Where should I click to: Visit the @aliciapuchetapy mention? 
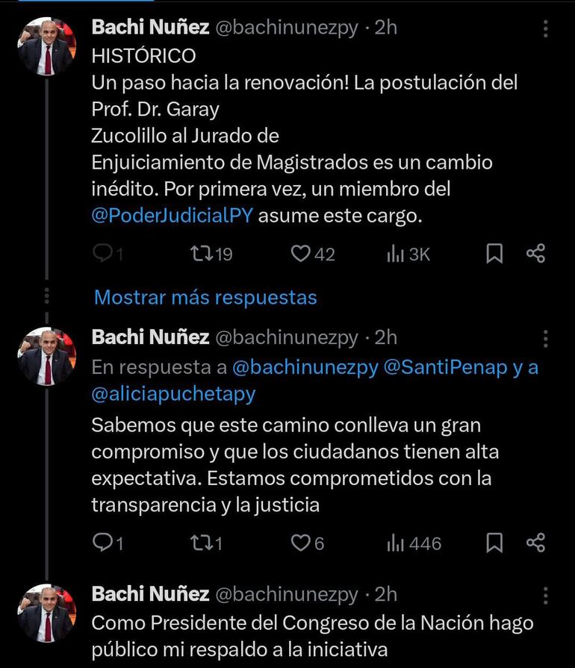pos(175,393)
